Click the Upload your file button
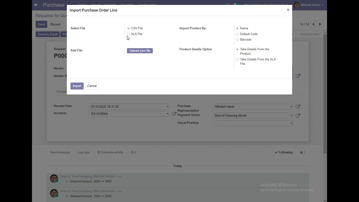 [140, 50]
